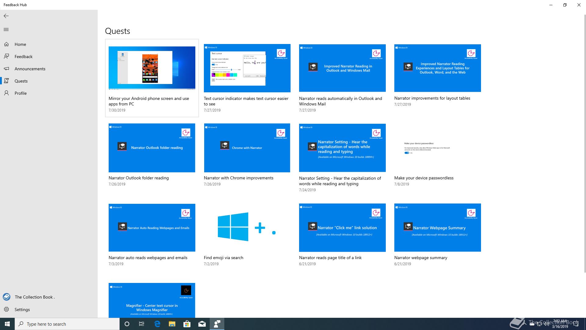Click the taskbar search box
Screen dimensions: 586x330
click(x=67, y=324)
